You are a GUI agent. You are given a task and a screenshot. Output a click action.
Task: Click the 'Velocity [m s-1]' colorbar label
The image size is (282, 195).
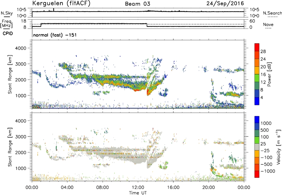(278, 147)
